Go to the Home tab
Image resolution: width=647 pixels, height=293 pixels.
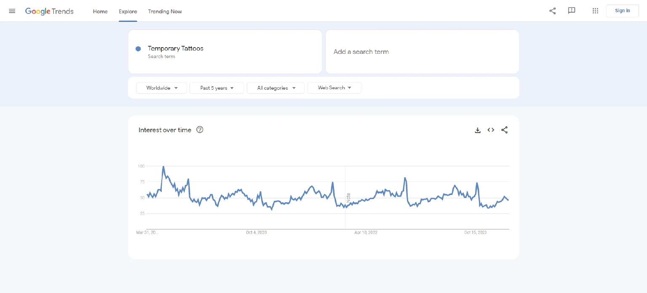coord(100,11)
